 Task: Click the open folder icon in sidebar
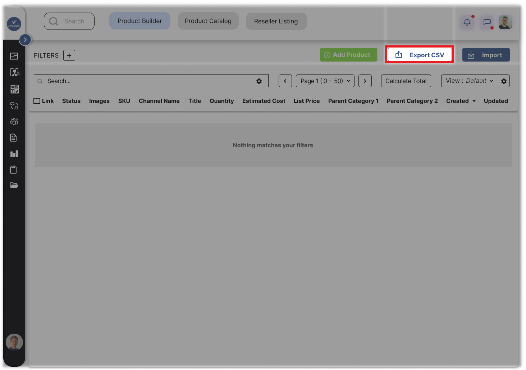pyautogui.click(x=14, y=185)
